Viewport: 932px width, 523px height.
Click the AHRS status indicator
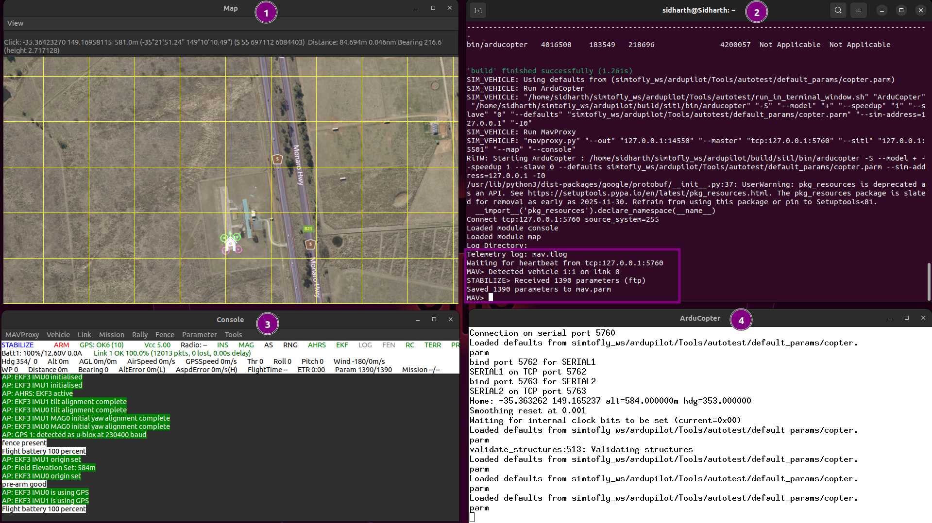(x=316, y=345)
